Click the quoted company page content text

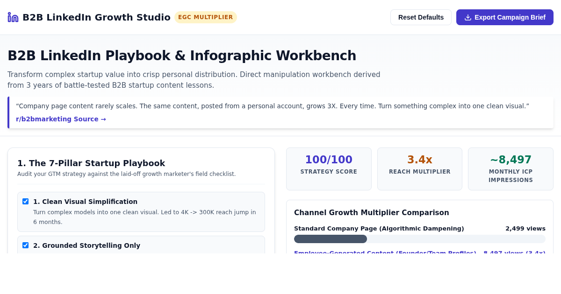pos(273,106)
